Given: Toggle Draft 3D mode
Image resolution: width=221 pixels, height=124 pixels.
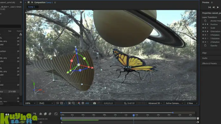Looking at the screenshot, I should (x=129, y=103).
